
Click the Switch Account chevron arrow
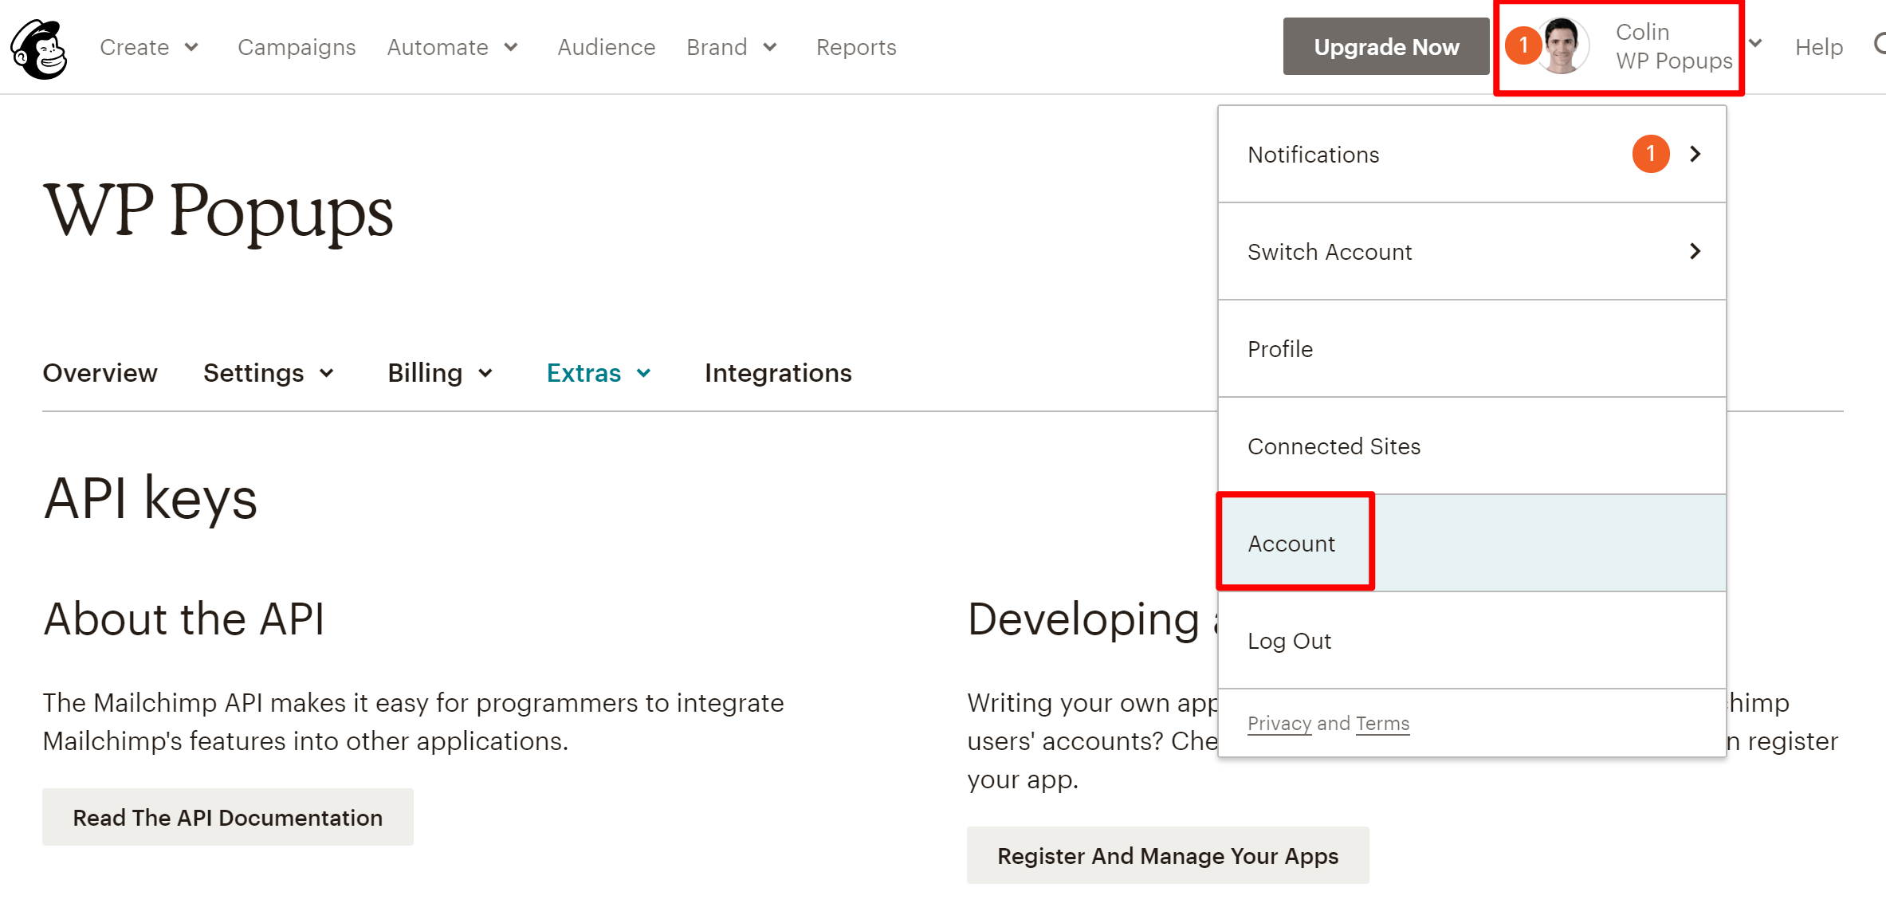click(1695, 252)
